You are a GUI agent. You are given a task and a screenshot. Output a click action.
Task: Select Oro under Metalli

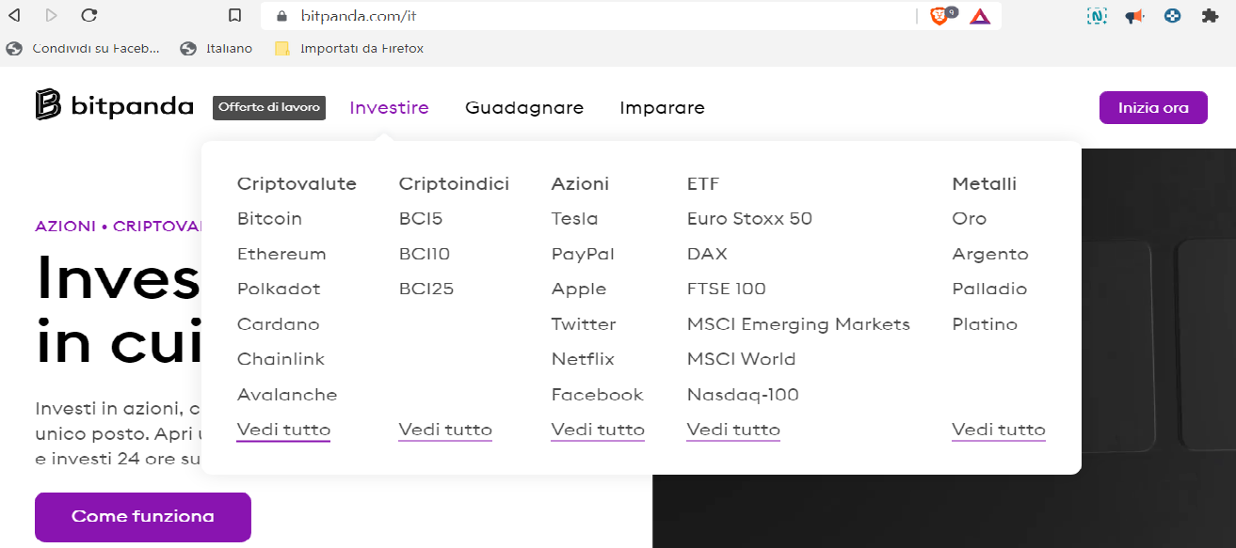pos(969,219)
